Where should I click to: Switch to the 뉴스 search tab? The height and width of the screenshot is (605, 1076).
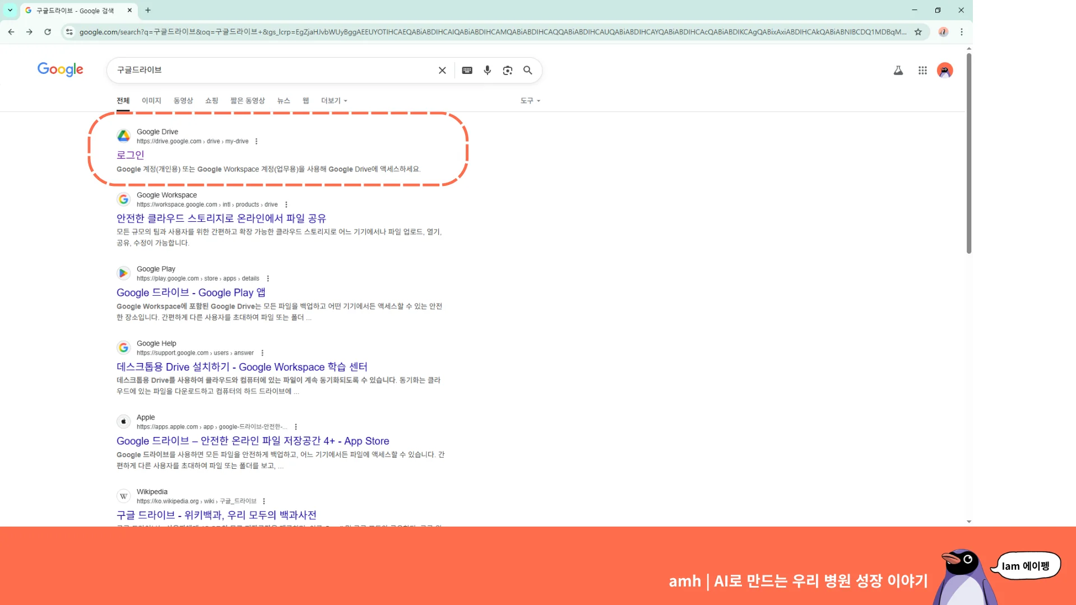[x=284, y=101]
